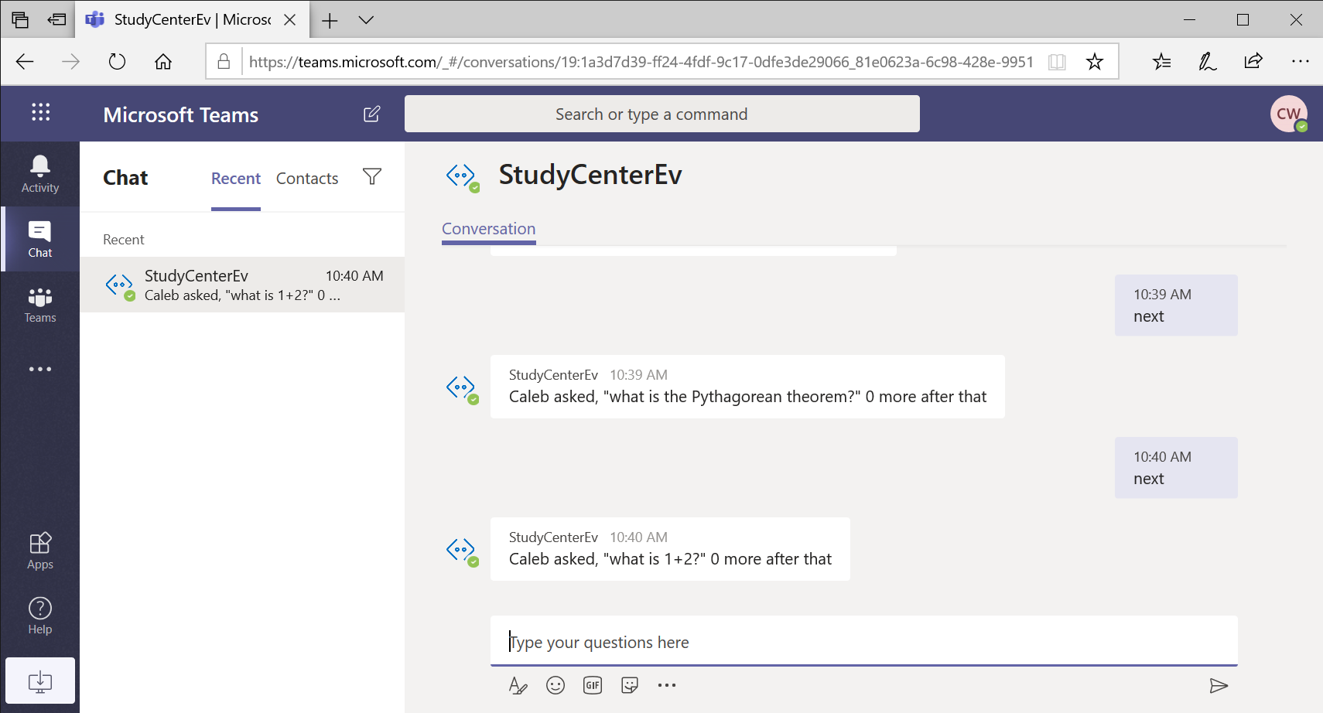The width and height of the screenshot is (1323, 713).
Task: Start a new chat with compose icon
Action: pos(371,114)
